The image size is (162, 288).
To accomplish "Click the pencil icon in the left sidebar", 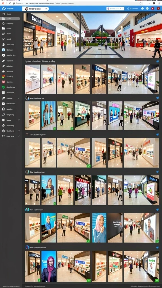I will (3, 61).
